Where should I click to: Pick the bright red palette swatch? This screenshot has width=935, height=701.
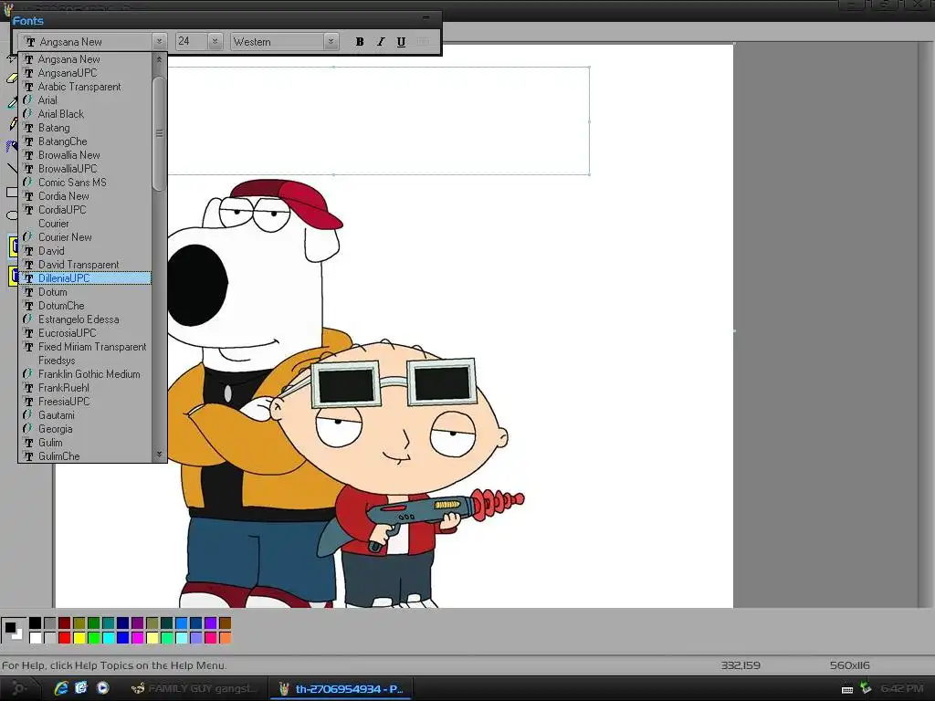point(65,638)
